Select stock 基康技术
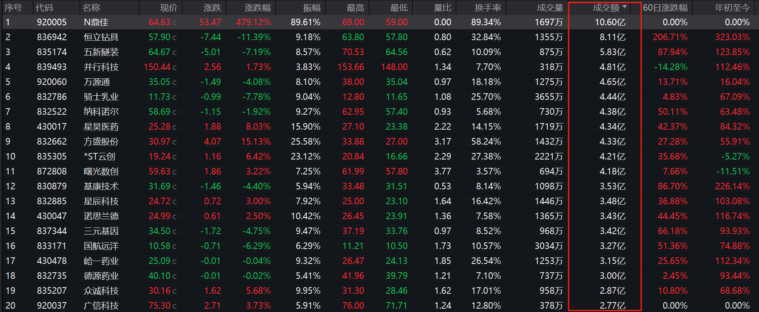 point(101,186)
